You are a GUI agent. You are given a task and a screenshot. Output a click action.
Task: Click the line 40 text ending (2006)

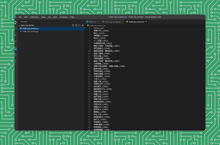click(x=101, y=127)
